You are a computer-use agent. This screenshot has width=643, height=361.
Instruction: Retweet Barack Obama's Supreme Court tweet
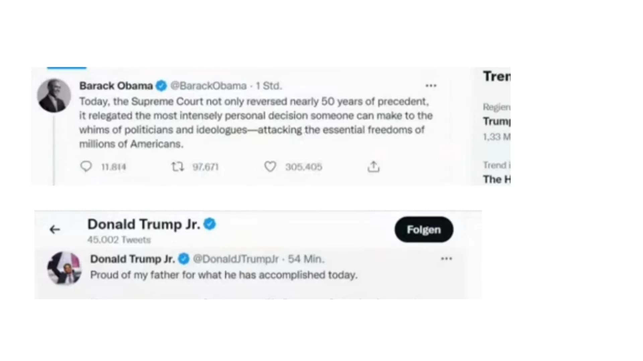point(177,166)
